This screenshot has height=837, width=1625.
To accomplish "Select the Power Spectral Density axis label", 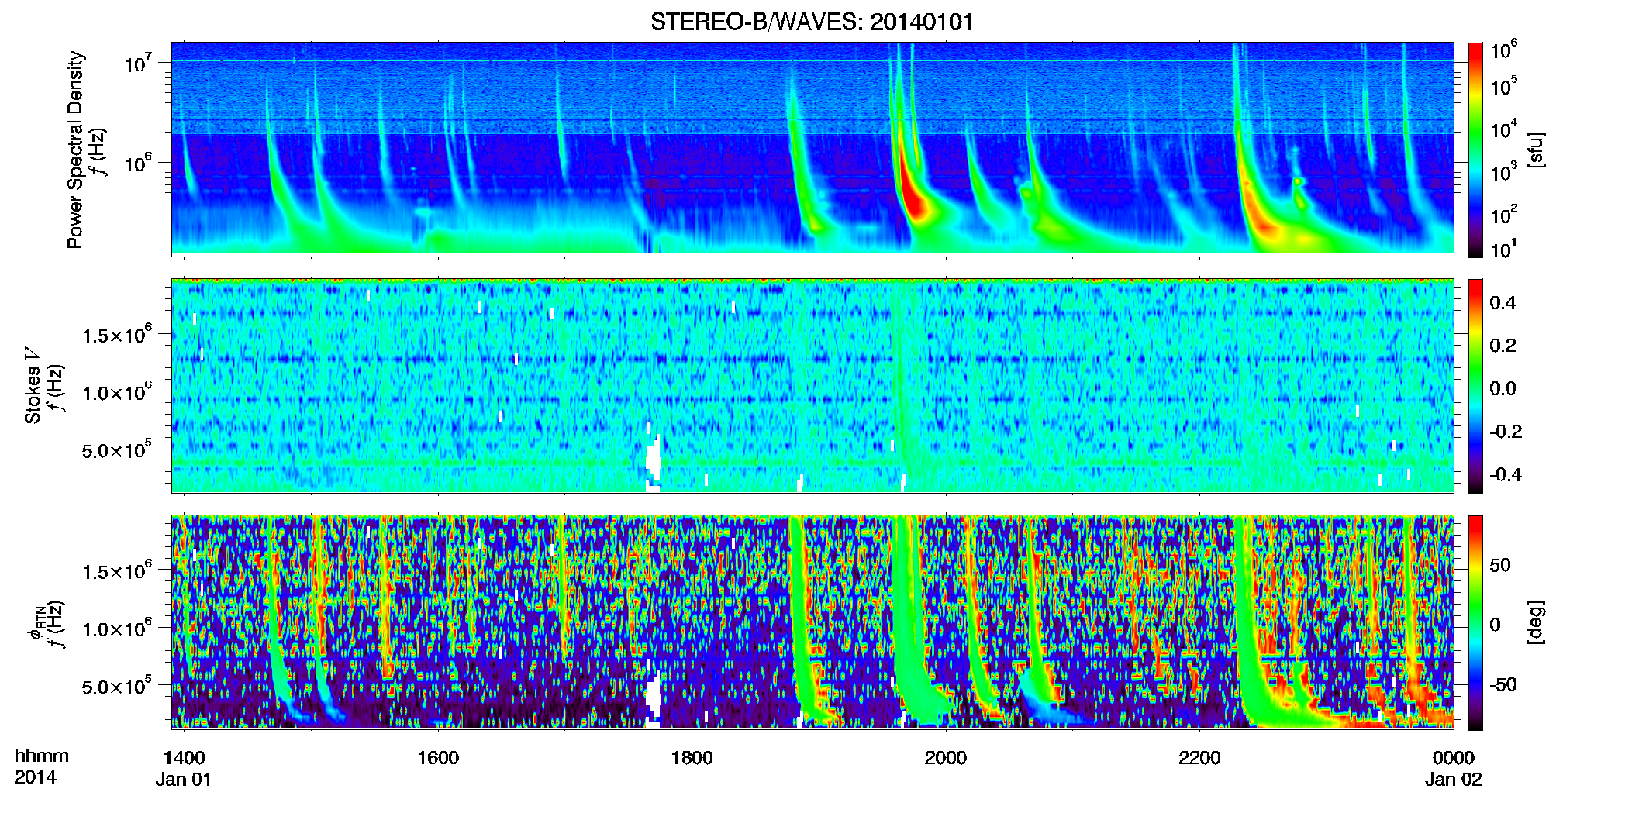I will (75, 150).
